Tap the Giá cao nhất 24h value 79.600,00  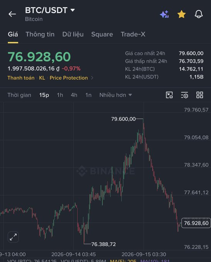[191, 53]
